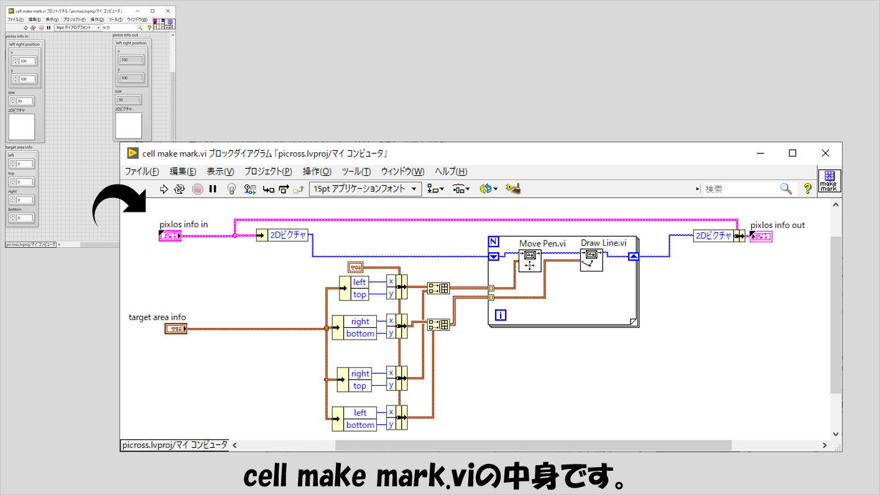Click Abort Execution in block diagram toolbar

pos(197,189)
